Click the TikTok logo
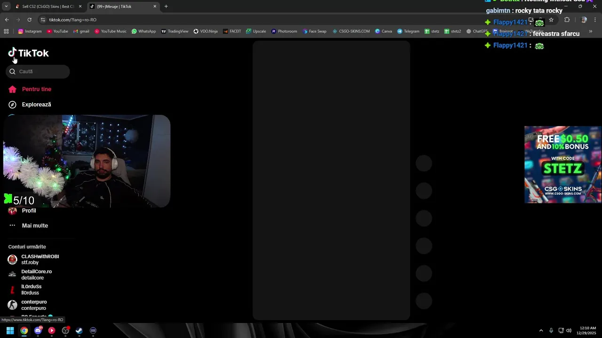The image size is (602, 338). (28, 53)
